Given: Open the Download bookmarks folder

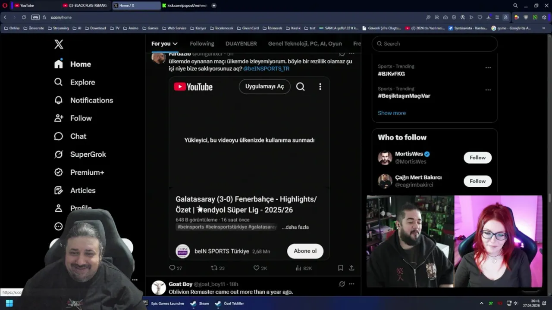Looking at the screenshot, I should (x=95, y=28).
